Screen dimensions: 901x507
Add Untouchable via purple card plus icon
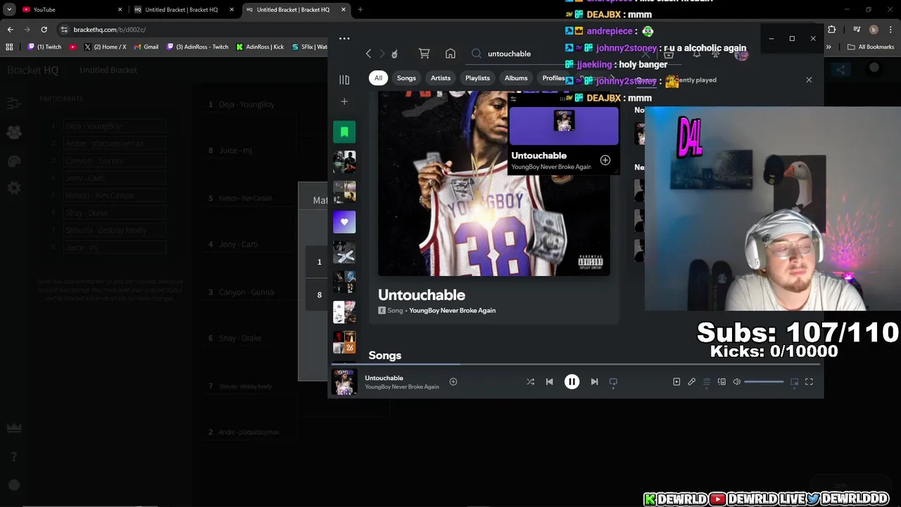click(605, 161)
